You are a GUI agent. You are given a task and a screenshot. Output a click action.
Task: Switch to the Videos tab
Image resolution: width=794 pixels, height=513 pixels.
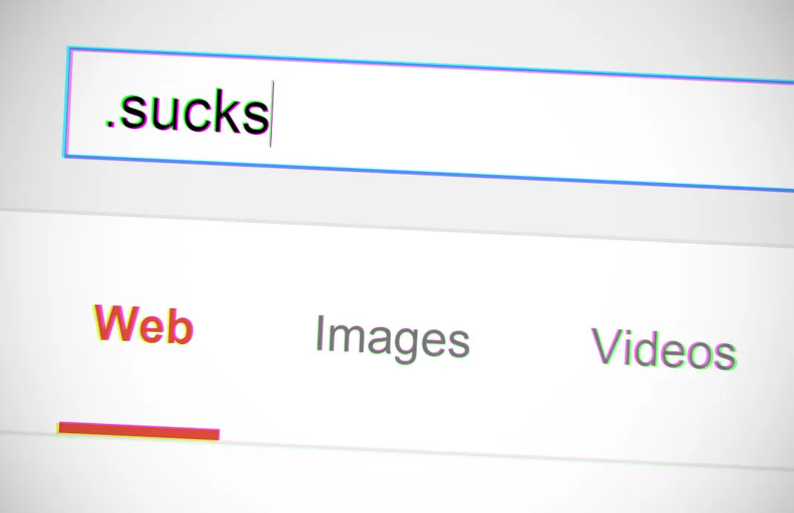(x=664, y=348)
